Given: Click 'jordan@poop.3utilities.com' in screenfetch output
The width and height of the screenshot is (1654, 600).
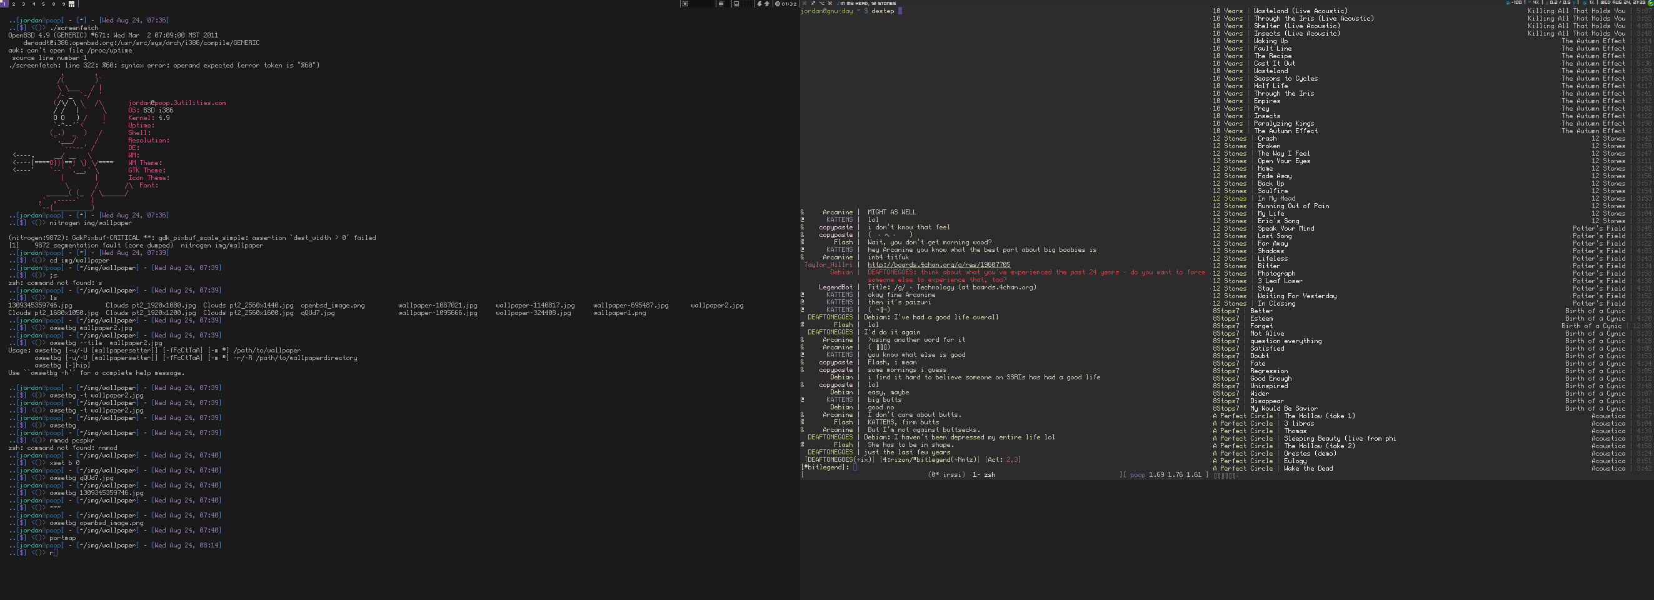Looking at the screenshot, I should point(178,102).
